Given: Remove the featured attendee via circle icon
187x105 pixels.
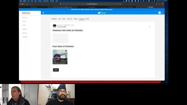Looking at the screenshot, I should (x=66, y=51).
